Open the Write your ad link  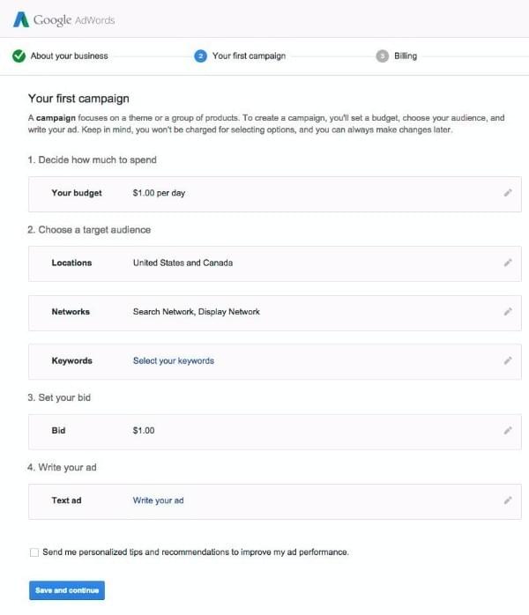coord(158,500)
